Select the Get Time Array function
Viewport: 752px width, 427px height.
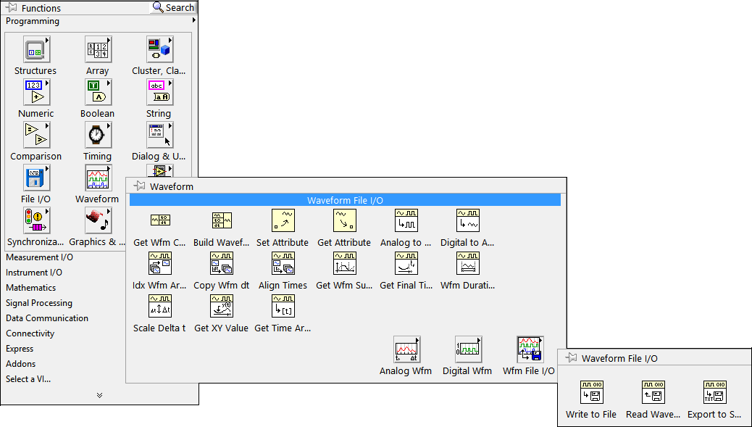coord(283,306)
